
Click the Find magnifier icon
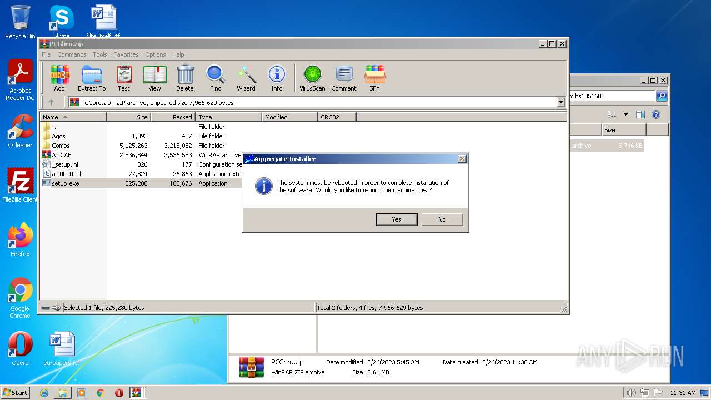[x=216, y=78]
